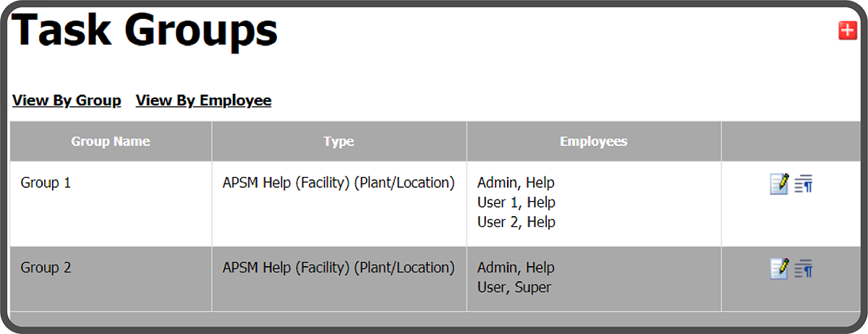Open the Group 2 task list icon
Image resolution: width=868 pixels, height=334 pixels.
pyautogui.click(x=804, y=269)
